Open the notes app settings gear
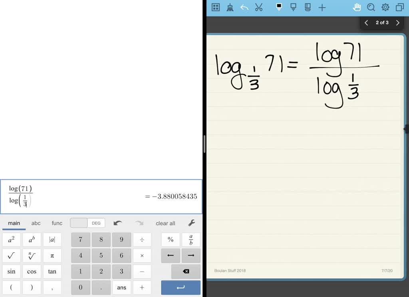 (x=385, y=7)
